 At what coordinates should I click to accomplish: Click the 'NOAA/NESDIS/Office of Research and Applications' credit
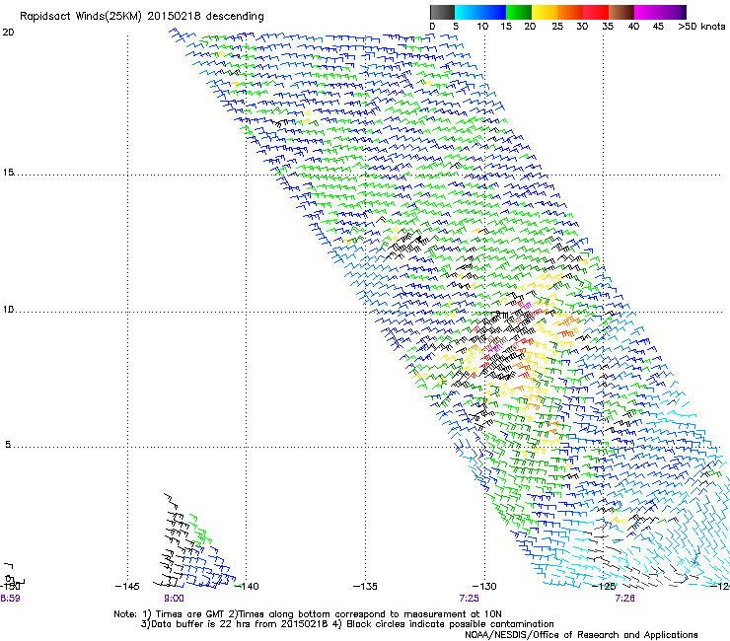[581, 635]
